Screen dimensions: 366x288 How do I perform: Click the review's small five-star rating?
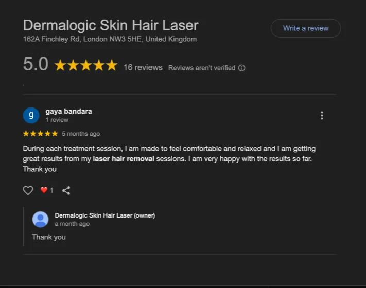[x=40, y=134]
